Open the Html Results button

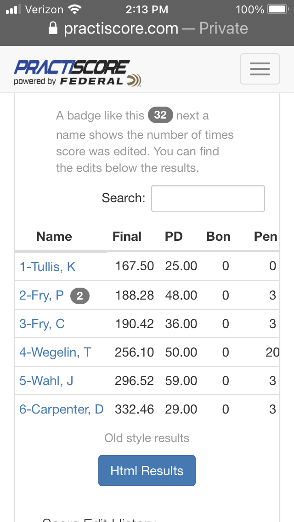pos(147,471)
